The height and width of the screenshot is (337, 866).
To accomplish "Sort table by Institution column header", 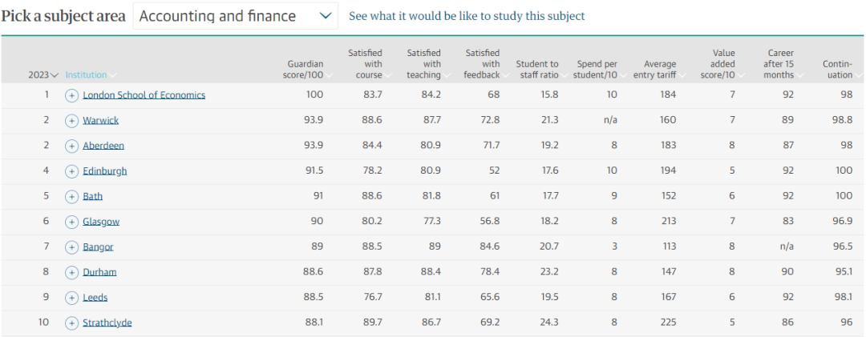I will tap(90, 75).
